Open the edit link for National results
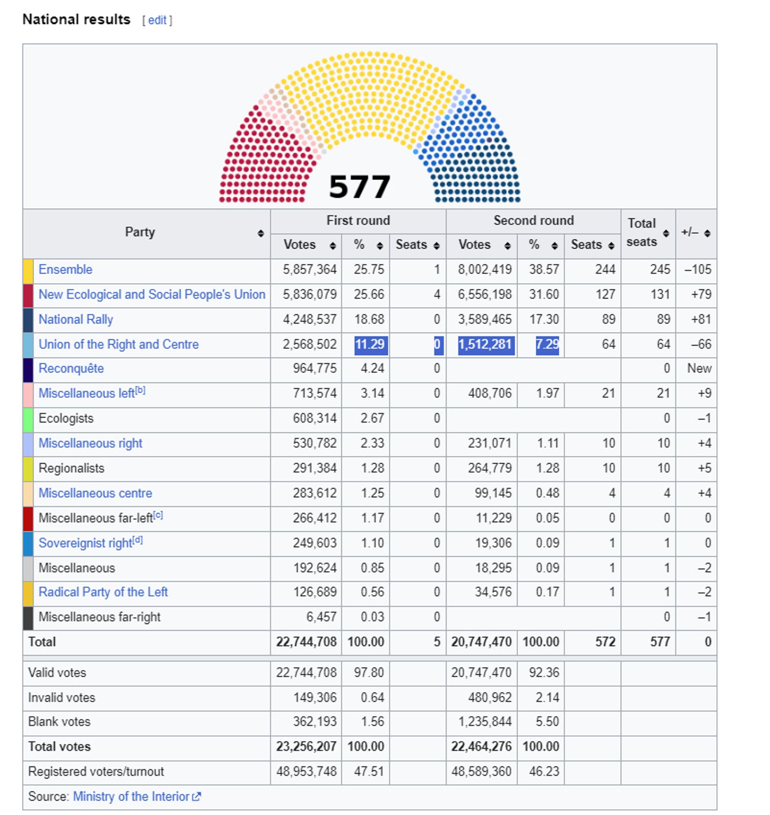This screenshot has height=815, width=770. coord(157,20)
